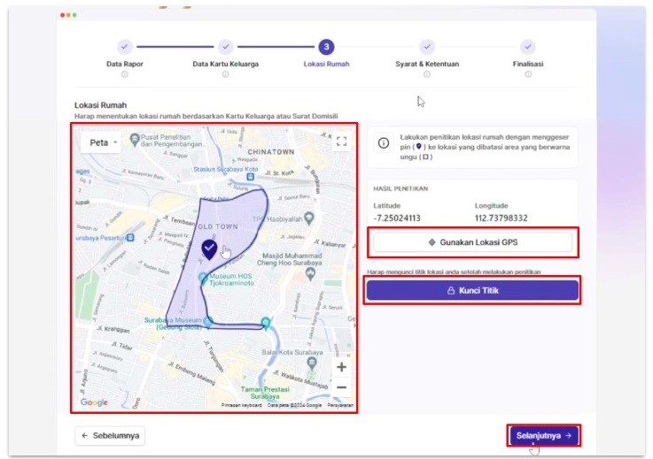Click Museum HOS Tjokroaminoto map marker
Image resolution: width=653 pixels, height=459 pixels.
tap(203, 279)
